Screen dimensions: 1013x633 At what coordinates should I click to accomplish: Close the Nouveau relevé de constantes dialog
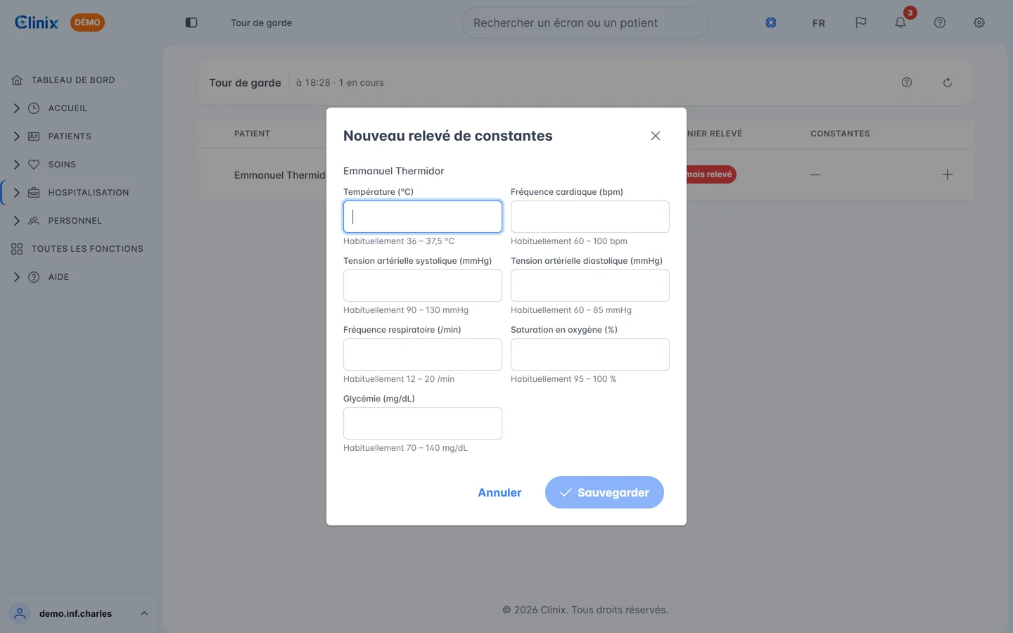[656, 136]
